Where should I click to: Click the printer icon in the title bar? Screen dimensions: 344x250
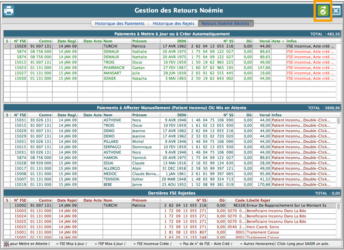[9, 10]
